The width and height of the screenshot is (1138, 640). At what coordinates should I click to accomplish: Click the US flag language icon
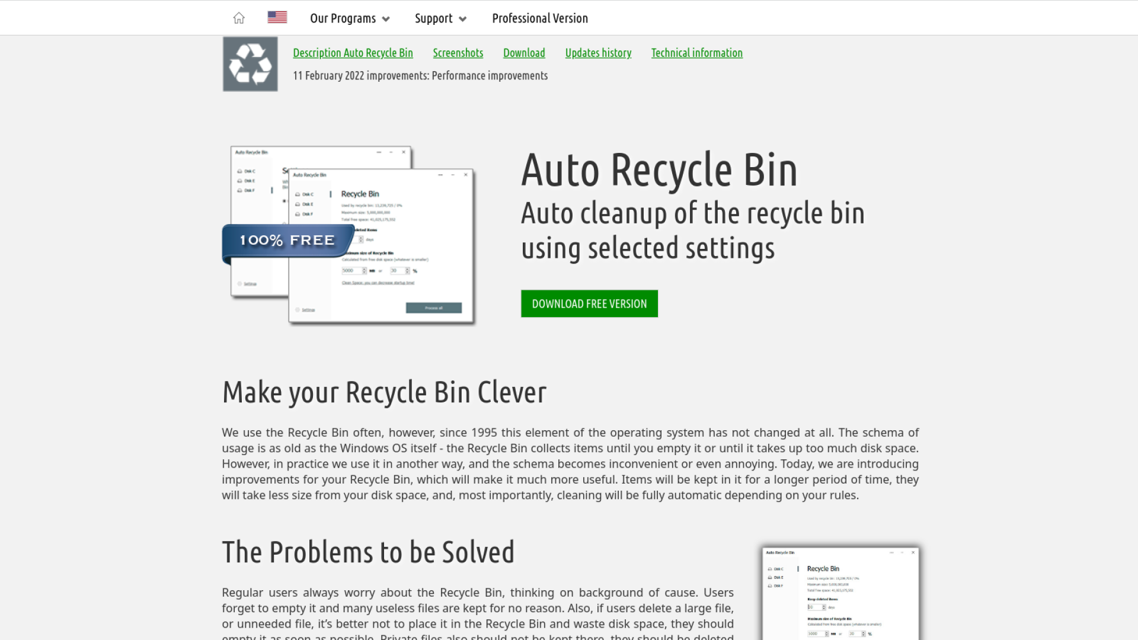(277, 17)
